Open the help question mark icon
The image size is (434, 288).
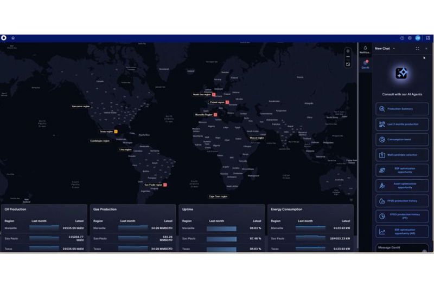pos(402,38)
